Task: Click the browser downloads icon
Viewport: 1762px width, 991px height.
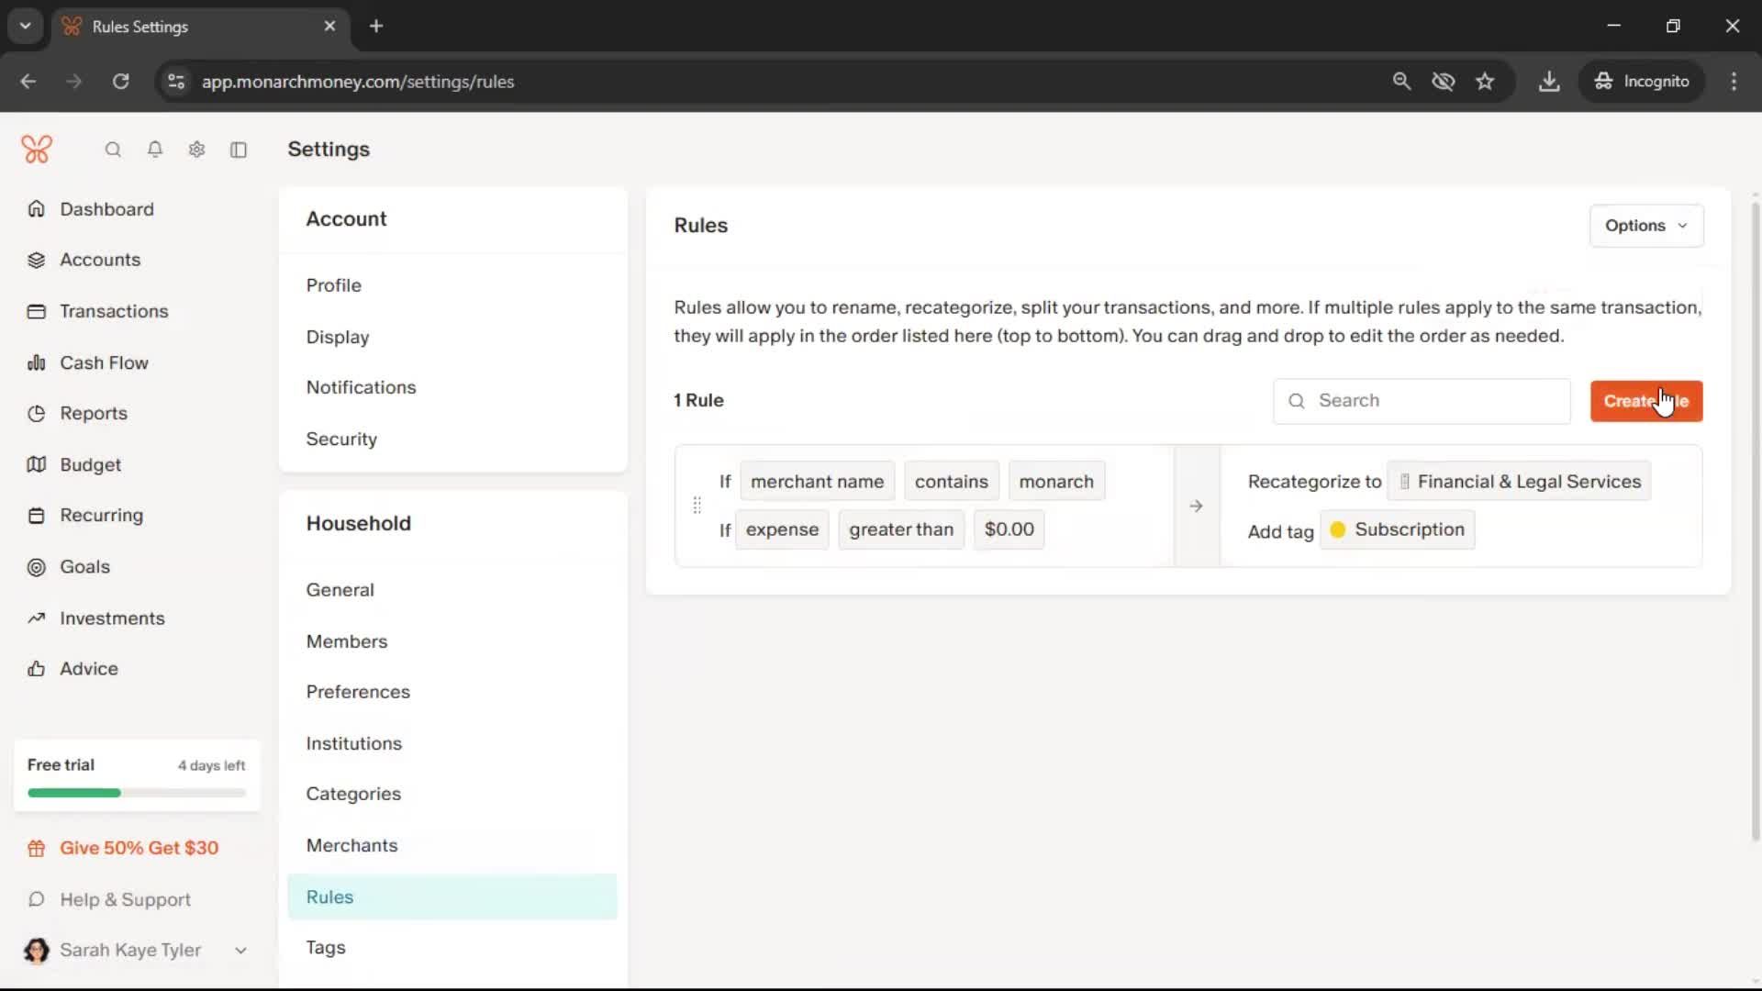Action: tap(1549, 82)
